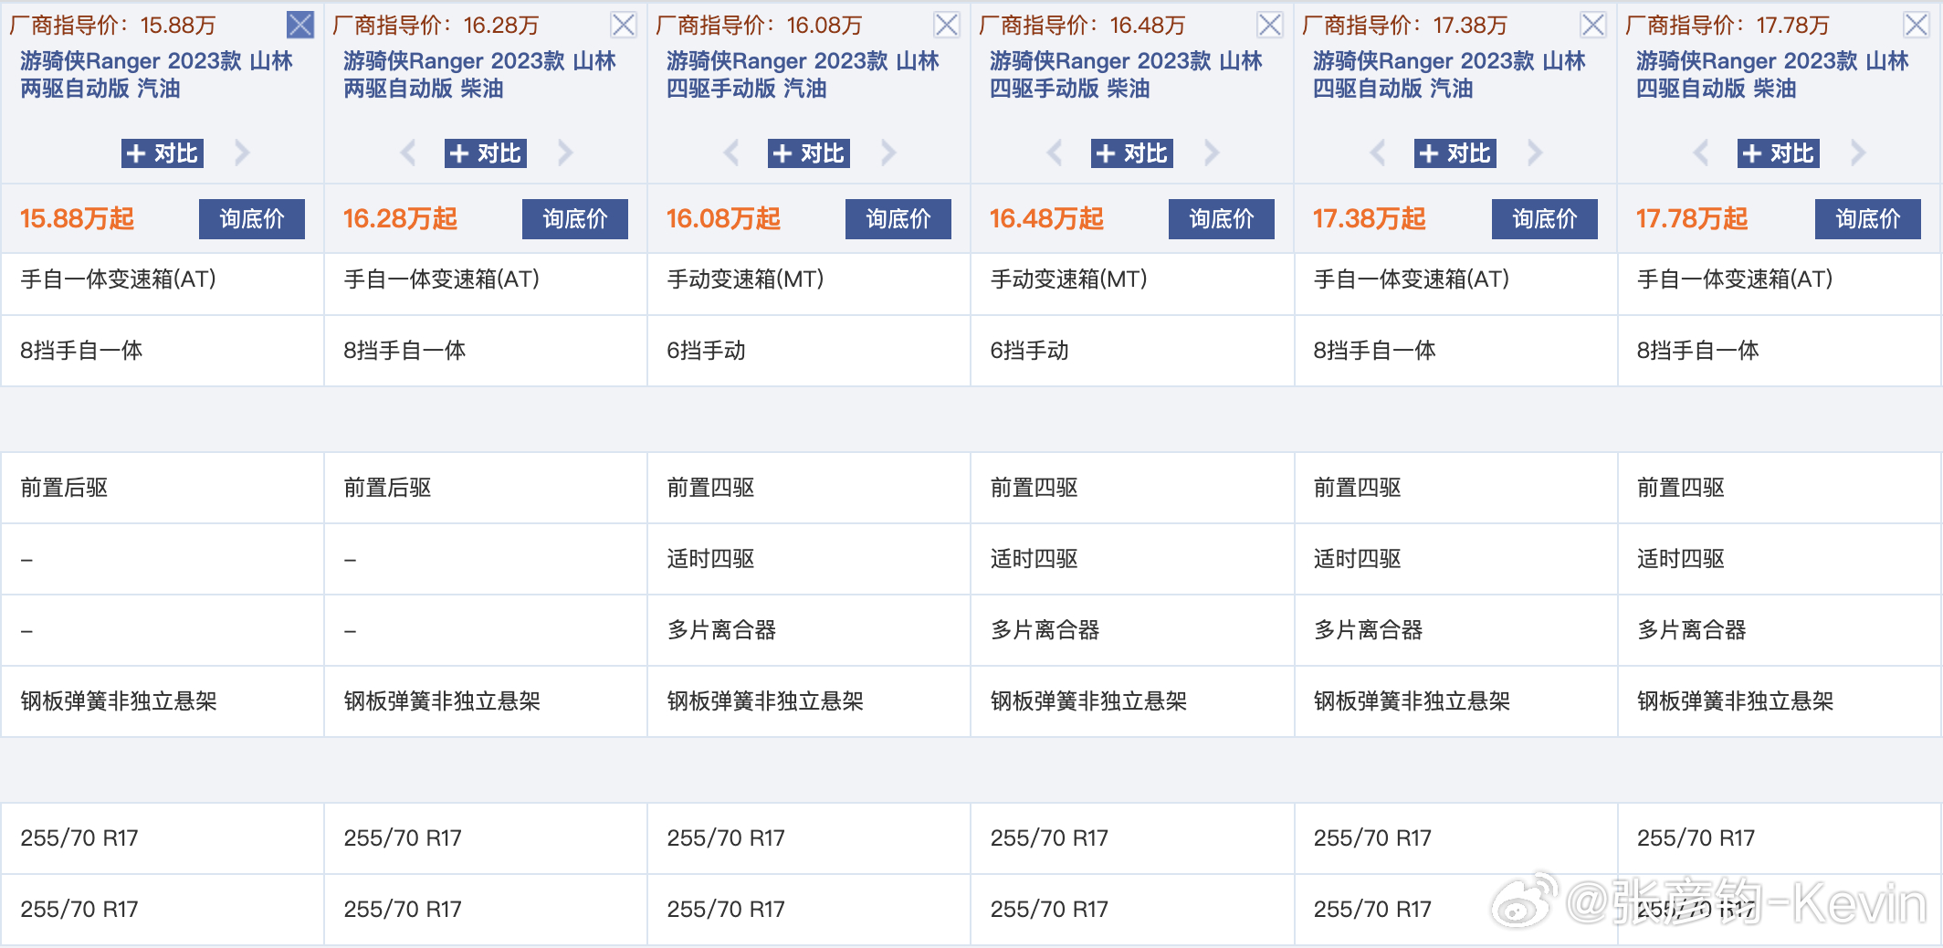The height and width of the screenshot is (948, 1943).
Task: Move the 16.48万 column left with the arrow
Action: [x=1055, y=153]
